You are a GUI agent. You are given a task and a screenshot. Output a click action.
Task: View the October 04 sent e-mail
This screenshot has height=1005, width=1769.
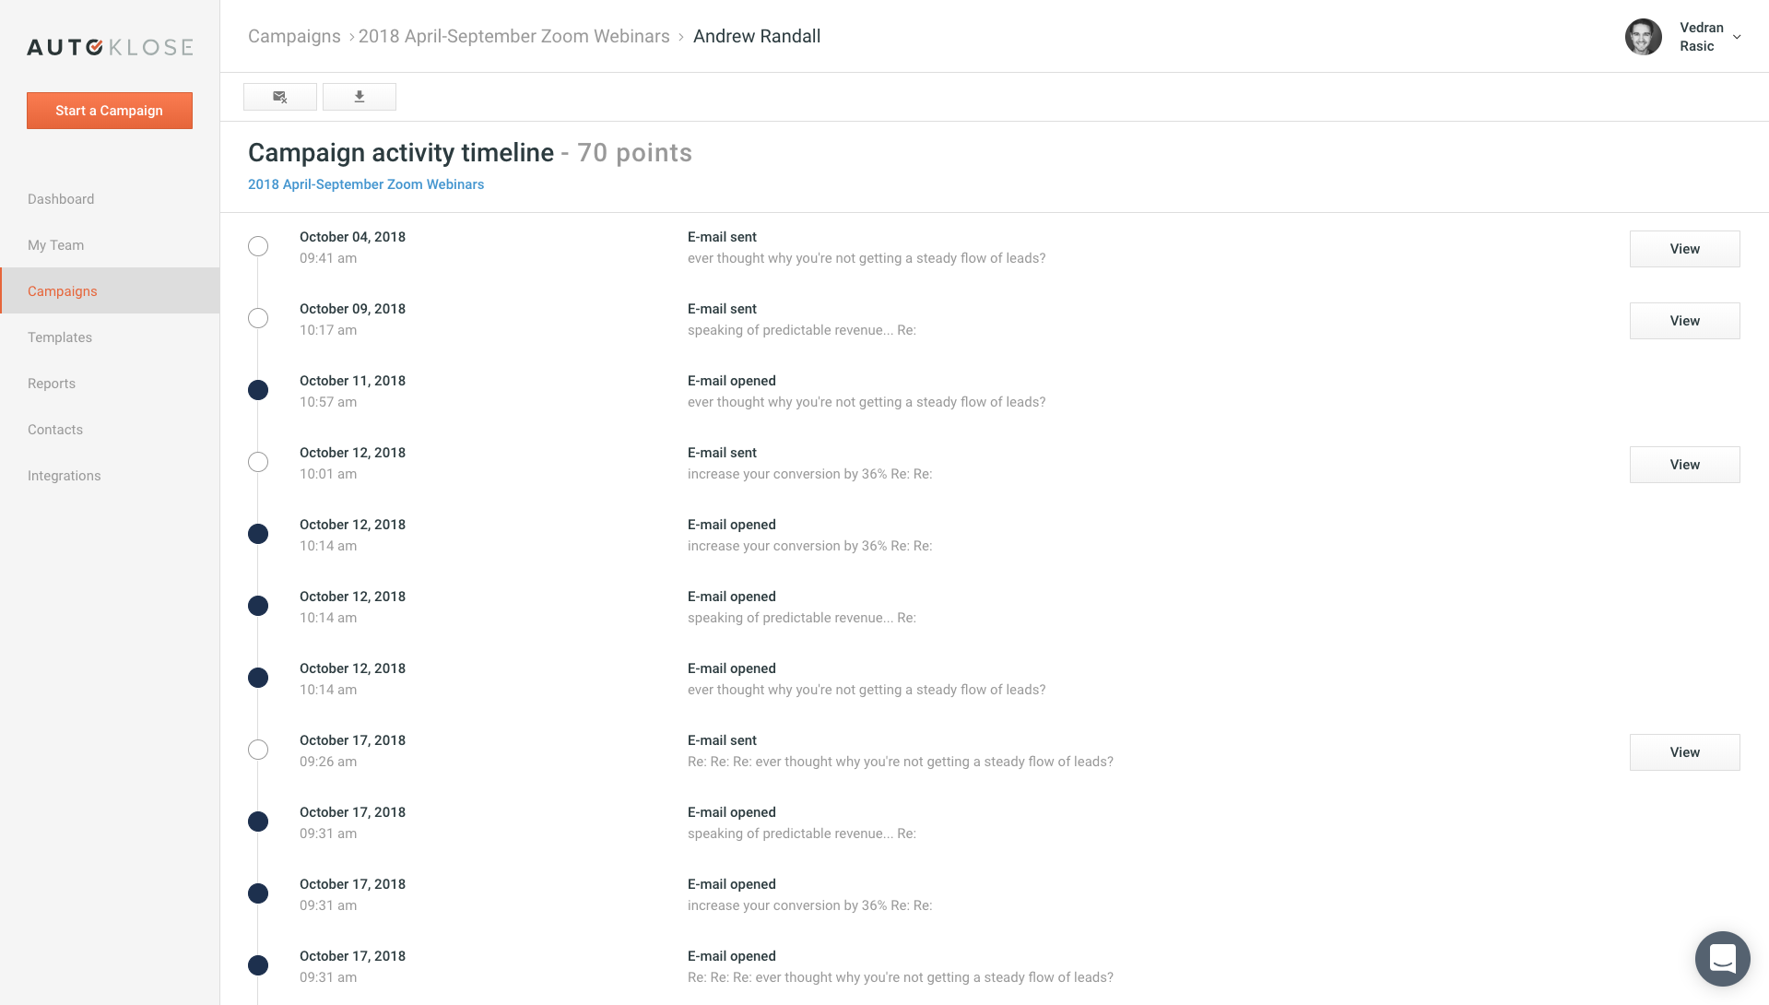pyautogui.click(x=1684, y=249)
